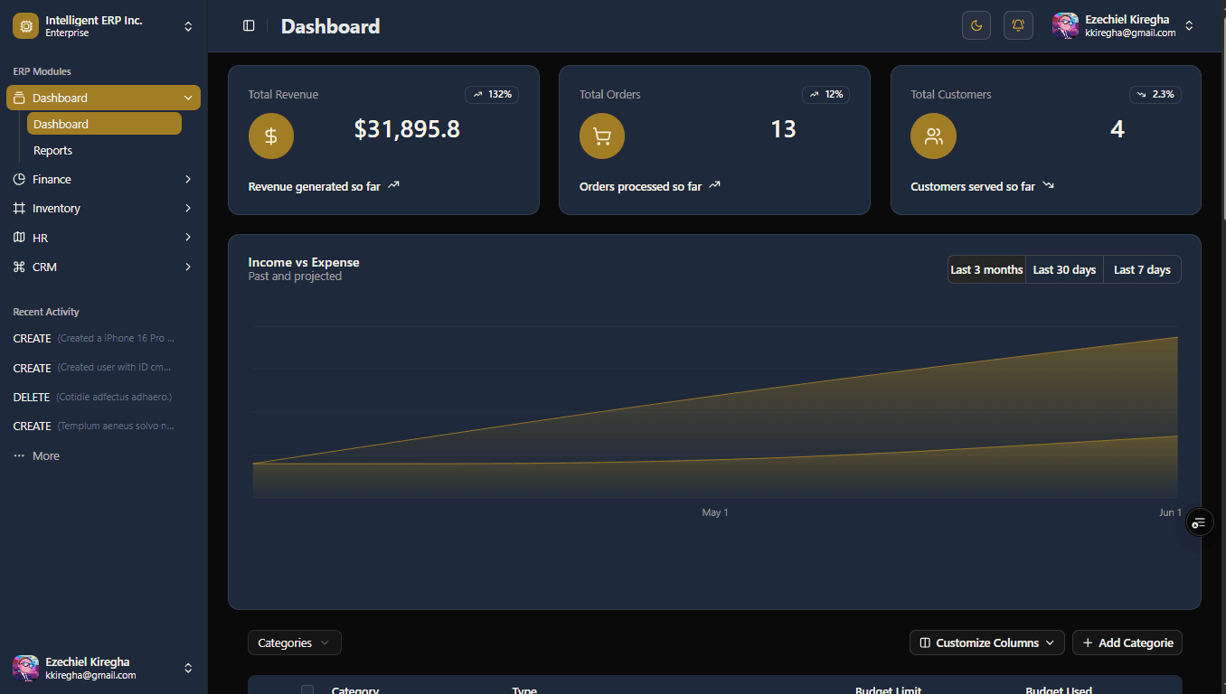1226x694 pixels.
Task: Open the Reports sub-item
Action: pyautogui.click(x=104, y=150)
